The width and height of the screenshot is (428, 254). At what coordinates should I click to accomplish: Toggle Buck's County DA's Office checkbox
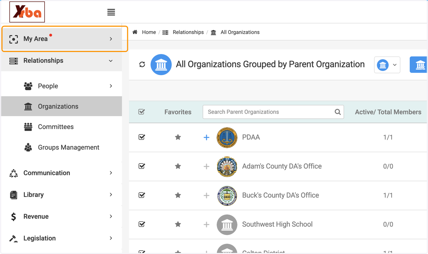[142, 195]
